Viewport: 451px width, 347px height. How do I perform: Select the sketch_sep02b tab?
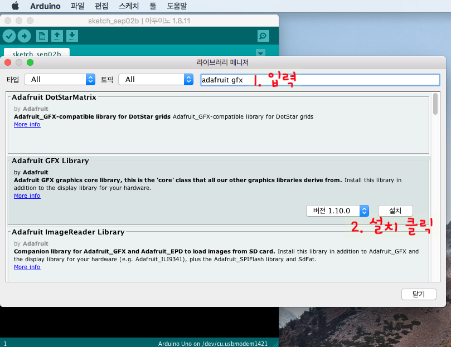tap(37, 52)
